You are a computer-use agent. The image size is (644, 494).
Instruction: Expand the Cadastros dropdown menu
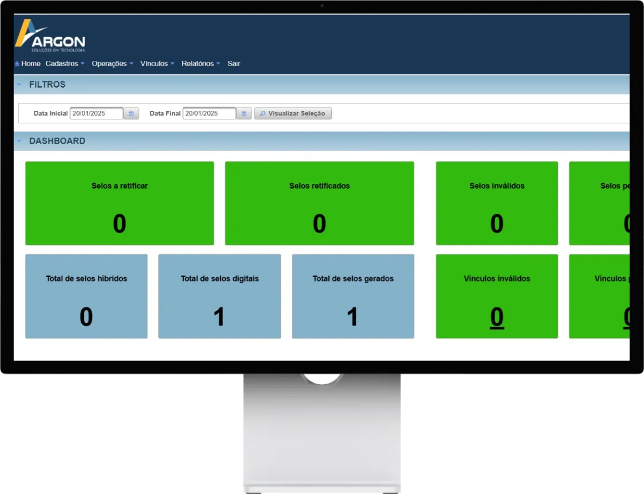[x=65, y=63]
